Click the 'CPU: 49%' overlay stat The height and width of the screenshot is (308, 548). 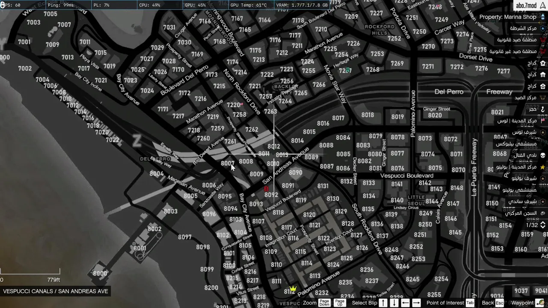click(x=149, y=5)
